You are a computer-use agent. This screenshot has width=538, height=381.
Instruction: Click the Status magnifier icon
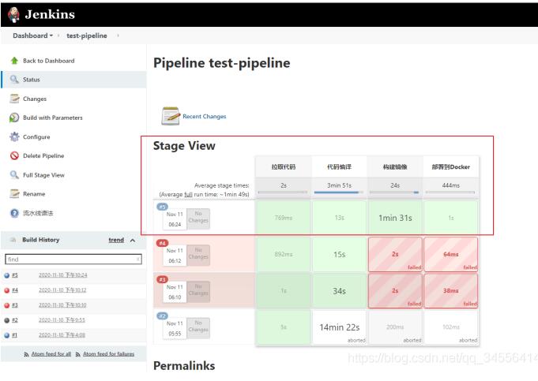point(14,80)
